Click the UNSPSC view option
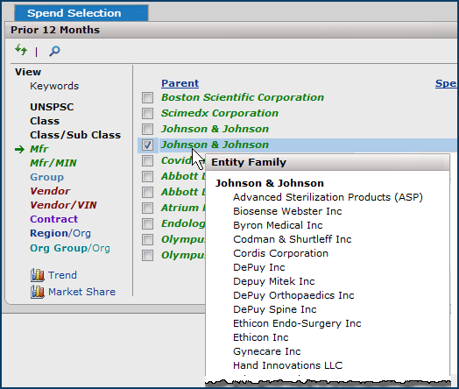 point(52,107)
